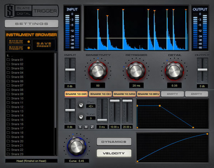Click the Save Preset button
This screenshot has width=214, height=168.
pyautogui.click(x=44, y=45)
